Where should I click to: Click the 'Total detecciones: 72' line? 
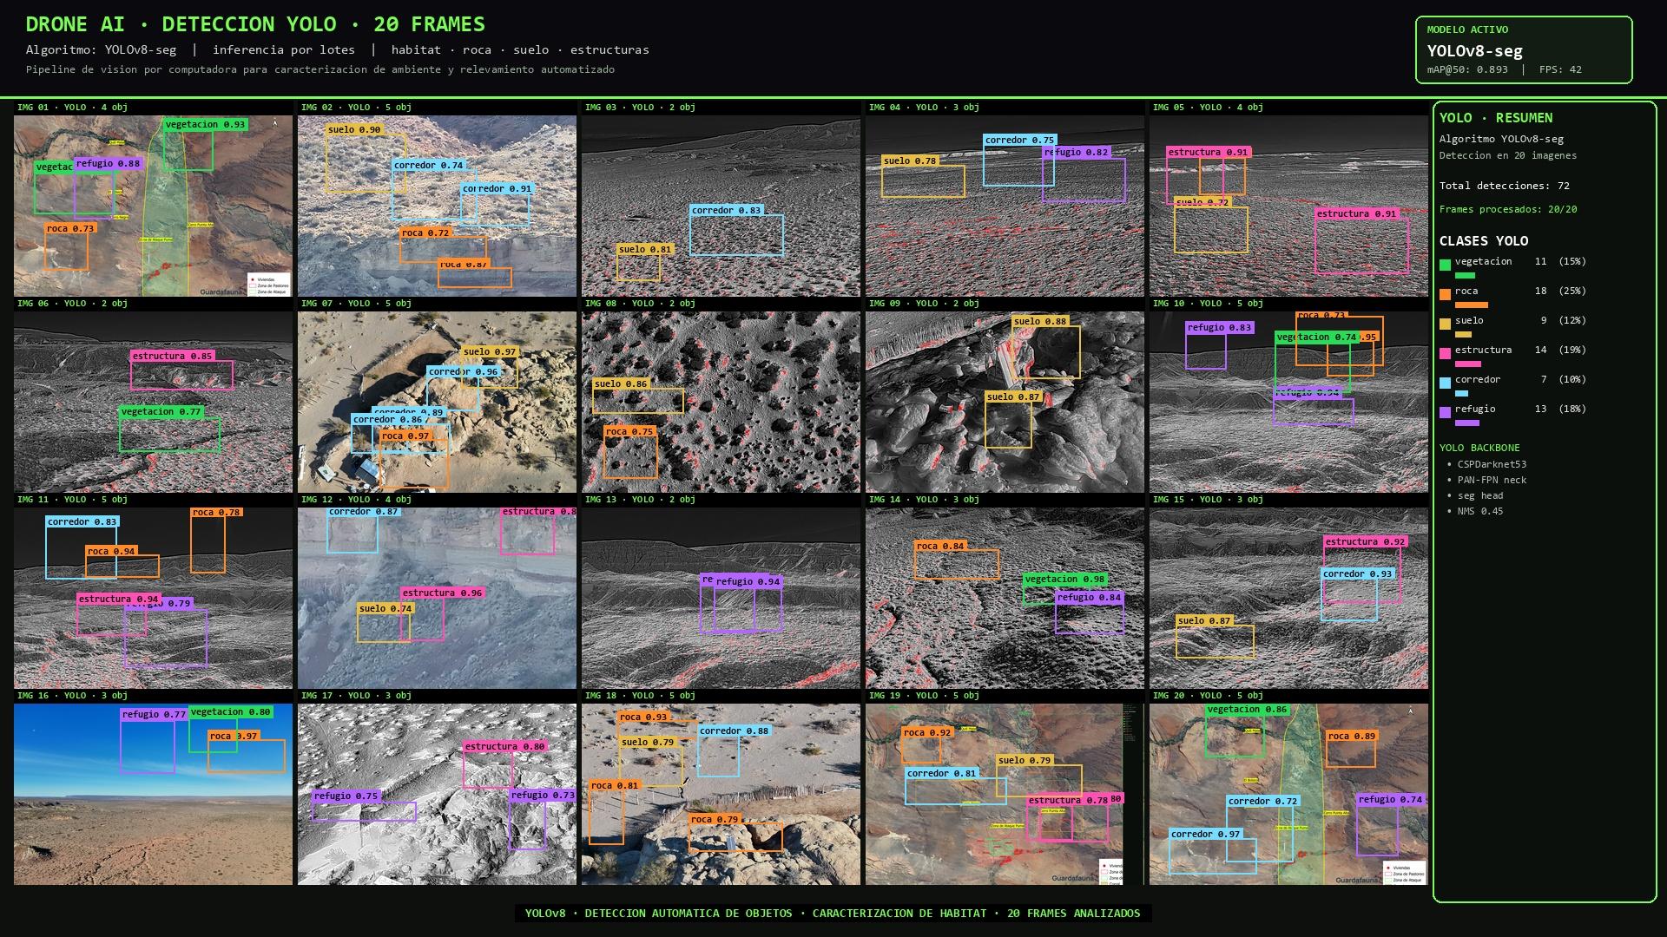(1505, 186)
